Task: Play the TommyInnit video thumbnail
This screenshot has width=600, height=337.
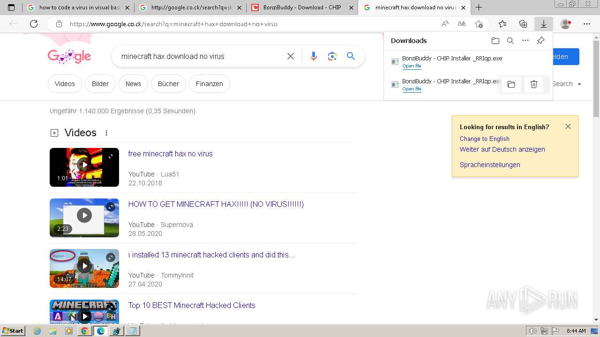Action: pos(84,268)
